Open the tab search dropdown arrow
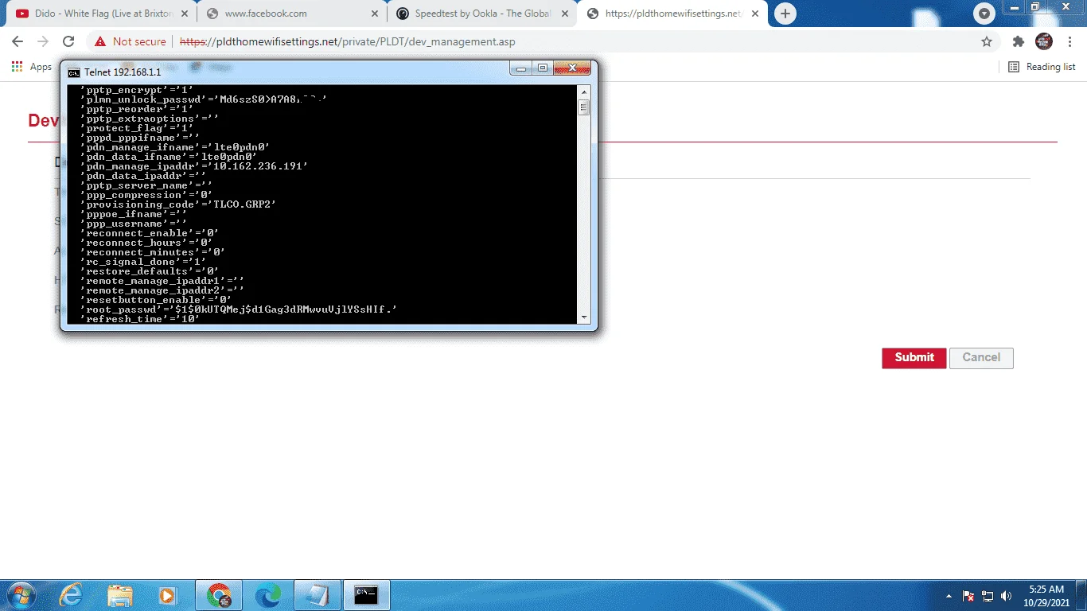Screen dimensions: 1087x611 (x=985, y=14)
